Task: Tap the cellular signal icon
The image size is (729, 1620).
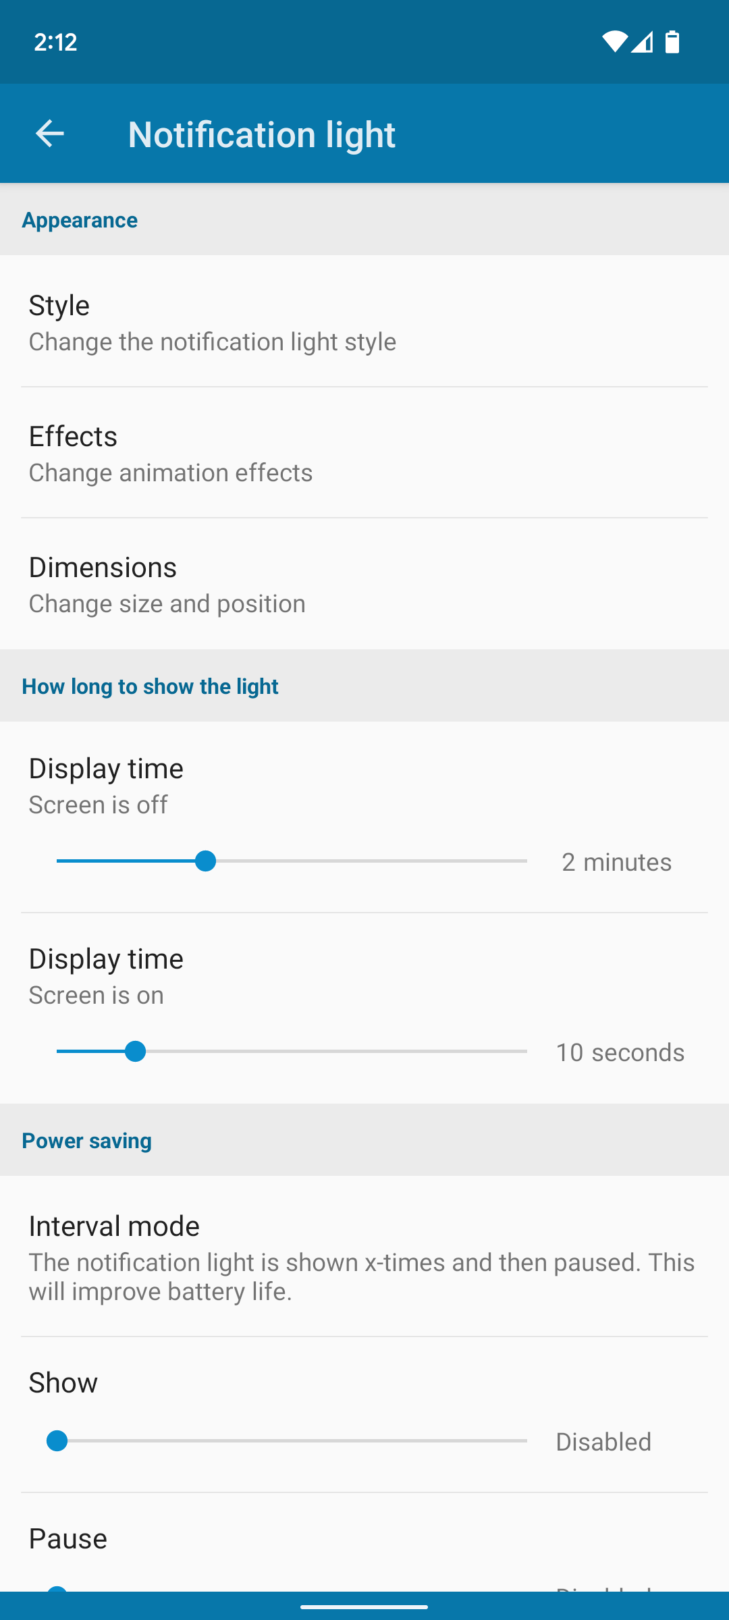Action: [643, 42]
